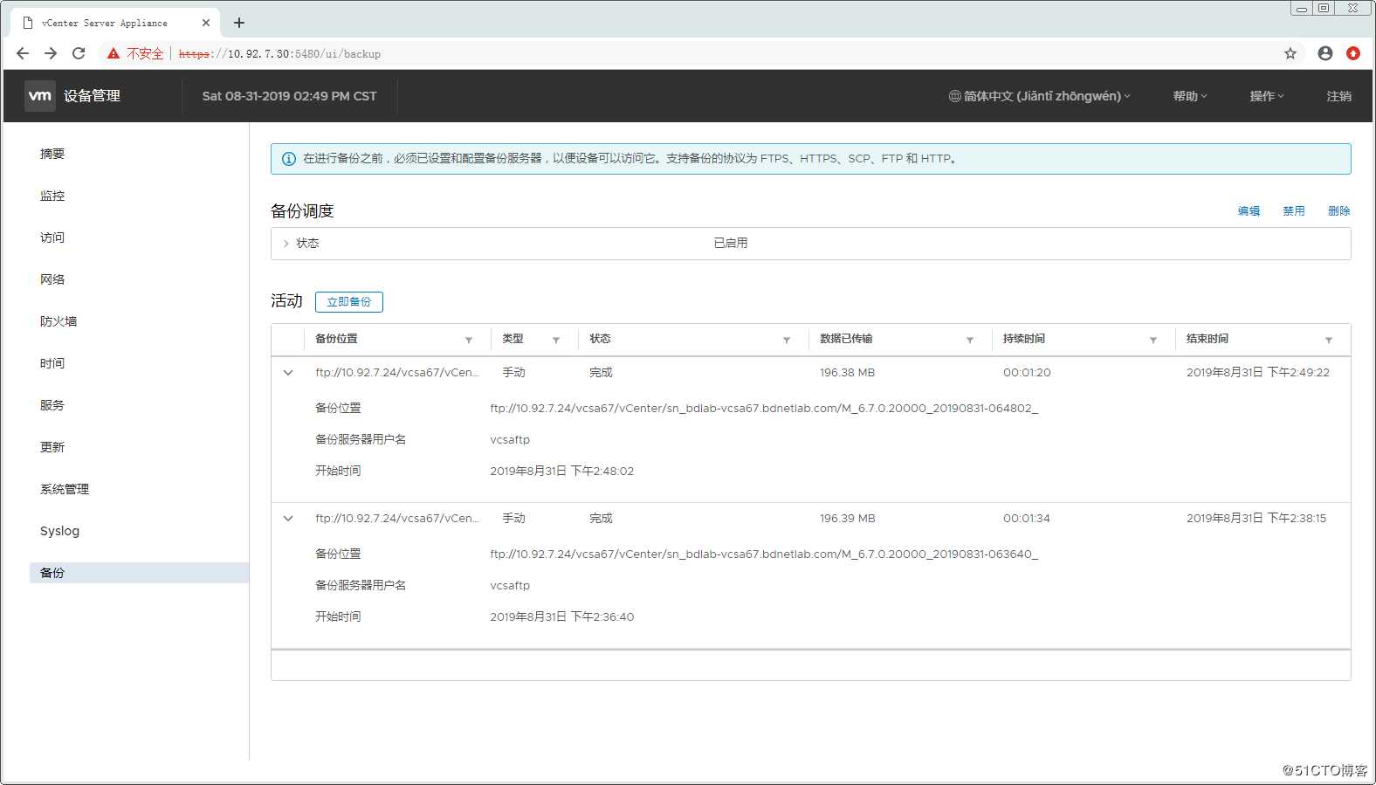The image size is (1376, 785).
Task: Reload the current page
Action: (x=79, y=53)
